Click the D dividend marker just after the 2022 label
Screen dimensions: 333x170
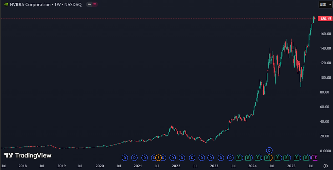click(x=182, y=158)
